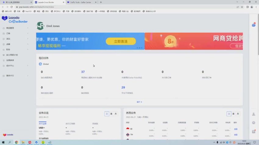Click the Lazada heart logo at sidebar bottom
Viewport: 259px width, 145px height.
(8, 135)
